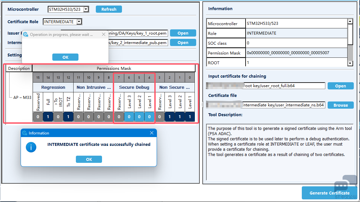Browse for the certificate file location
Image resolution: width=360 pixels, height=202 pixels.
[340, 105]
